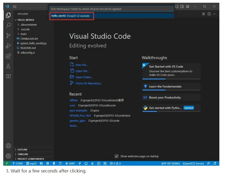Click the build cylinder icon in status bar
This screenshot has width=228, height=176.
[x=60, y=164]
